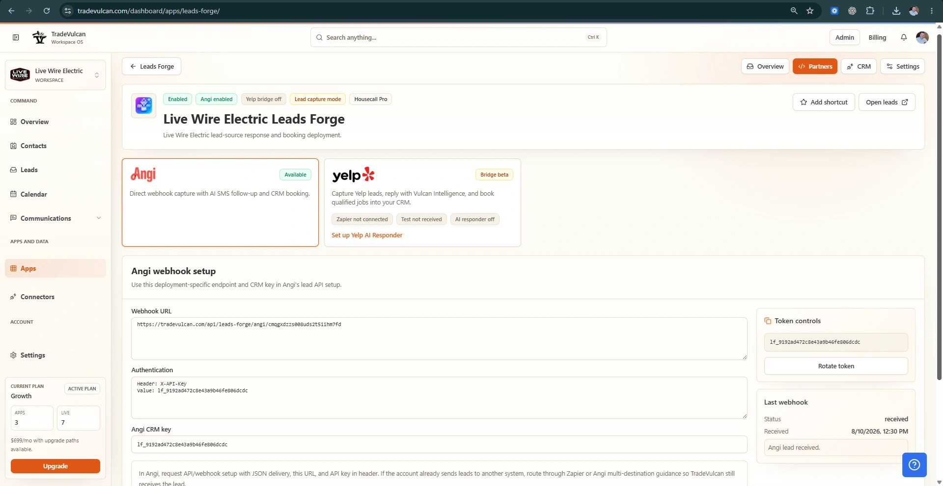
Task: Click the Test not received chip
Action: [421, 219]
